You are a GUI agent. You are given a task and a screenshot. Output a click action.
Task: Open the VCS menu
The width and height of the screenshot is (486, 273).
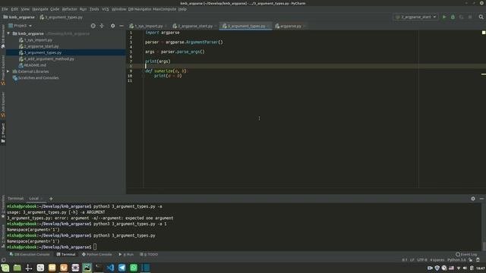coord(106,9)
